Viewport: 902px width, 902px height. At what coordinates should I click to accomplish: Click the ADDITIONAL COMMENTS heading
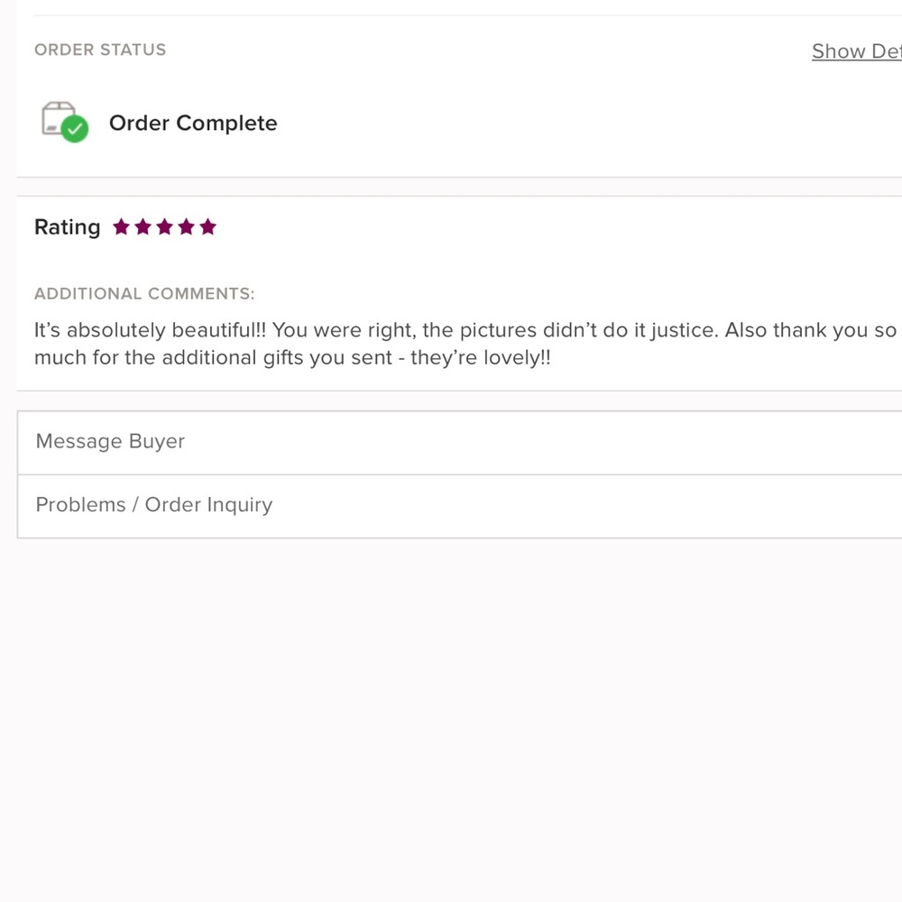144,293
